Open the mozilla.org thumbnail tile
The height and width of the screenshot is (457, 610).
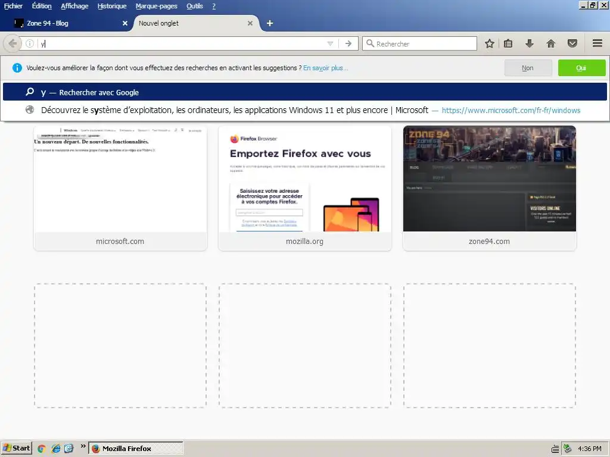click(304, 188)
